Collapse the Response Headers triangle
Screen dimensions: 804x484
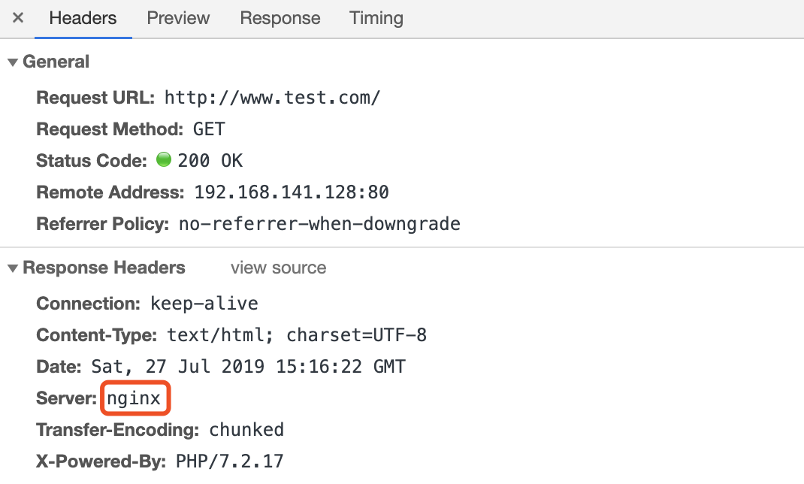click(x=13, y=268)
